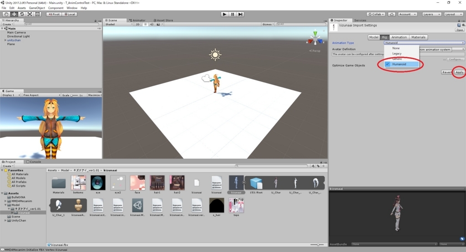This screenshot has width=466, height=252.
Task: Choose Humanoid in the Animation Type list
Action: (x=402, y=64)
